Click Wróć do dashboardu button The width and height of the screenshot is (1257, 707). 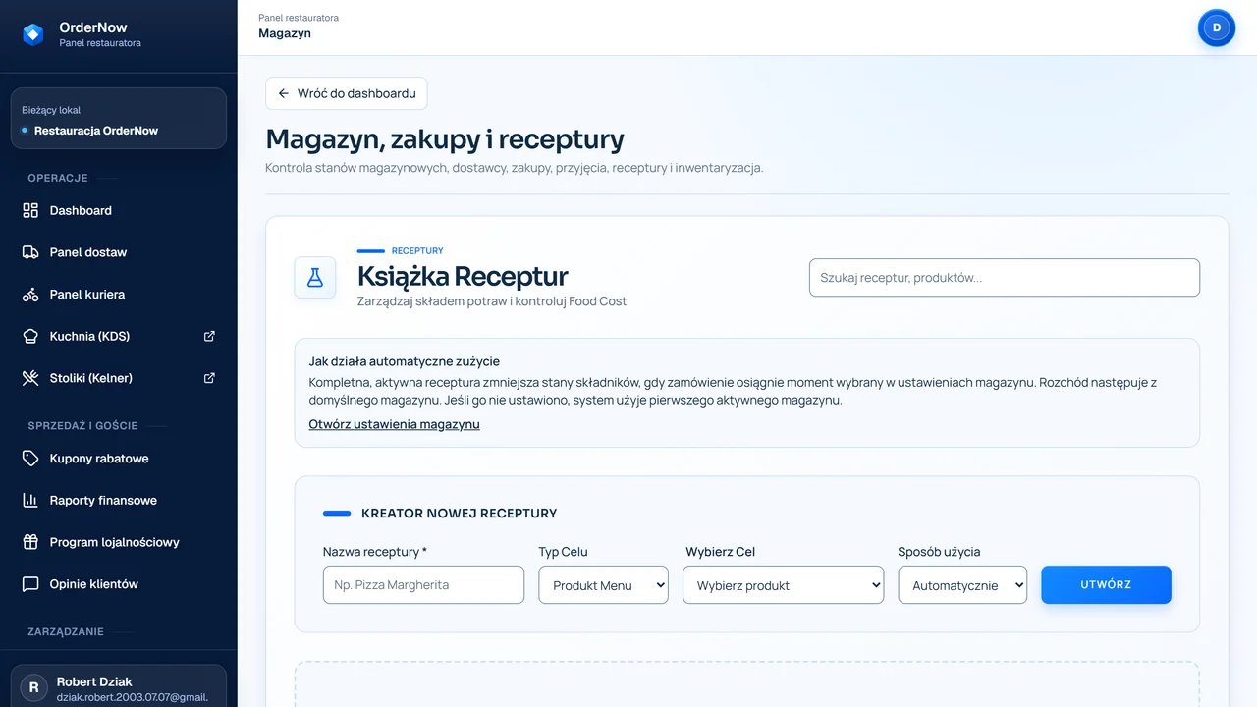[347, 93]
